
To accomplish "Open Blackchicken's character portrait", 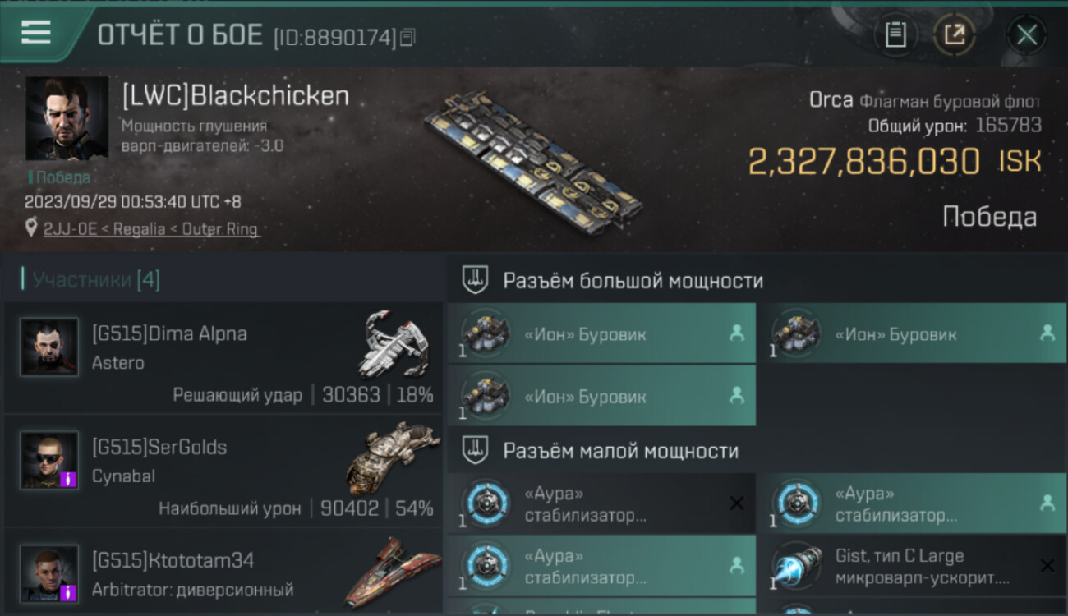I will pos(67,118).
